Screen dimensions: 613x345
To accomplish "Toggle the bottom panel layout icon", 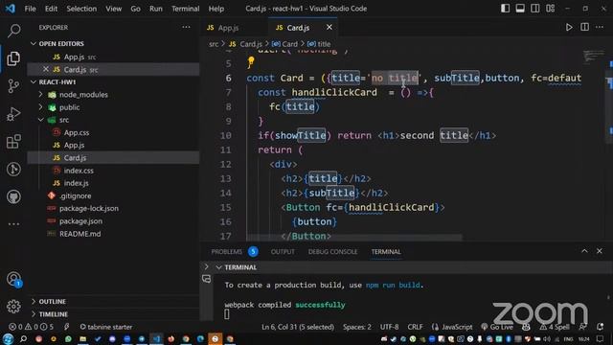I will tap(520, 9).
